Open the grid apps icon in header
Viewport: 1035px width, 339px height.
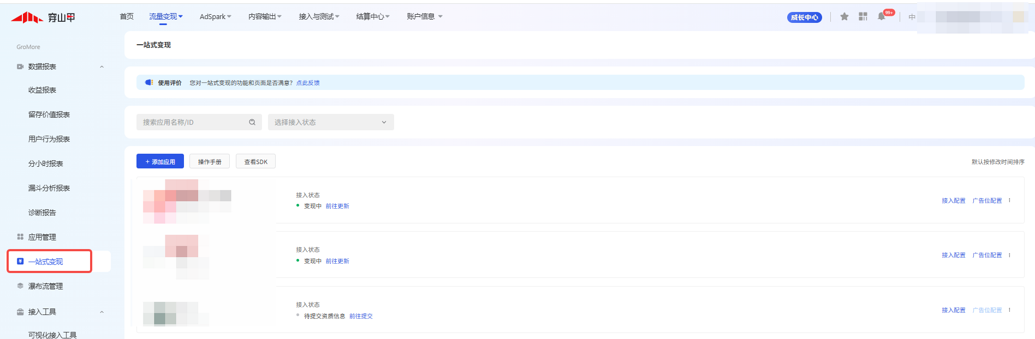click(x=862, y=17)
